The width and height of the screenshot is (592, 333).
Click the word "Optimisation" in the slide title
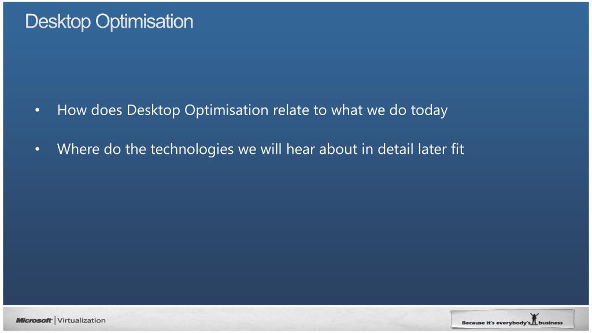coord(144,21)
